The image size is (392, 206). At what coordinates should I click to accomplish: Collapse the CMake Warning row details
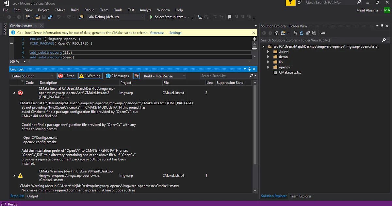pyautogui.click(x=14, y=176)
